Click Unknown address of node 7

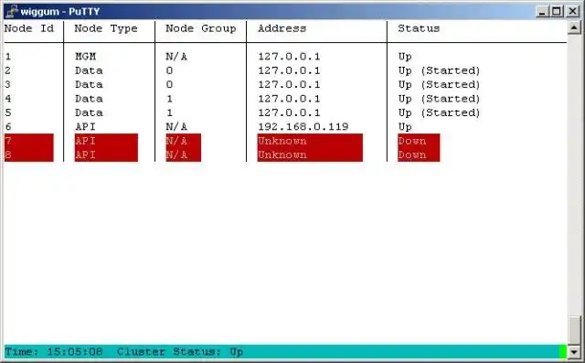[x=310, y=141]
